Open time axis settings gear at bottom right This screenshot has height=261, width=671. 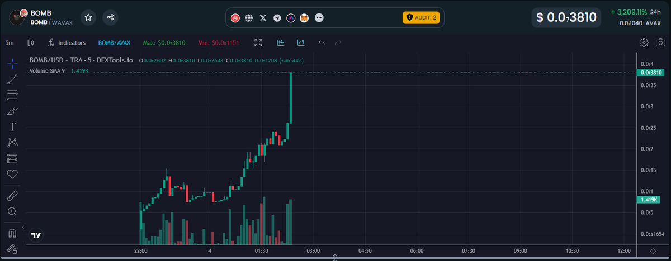654,251
